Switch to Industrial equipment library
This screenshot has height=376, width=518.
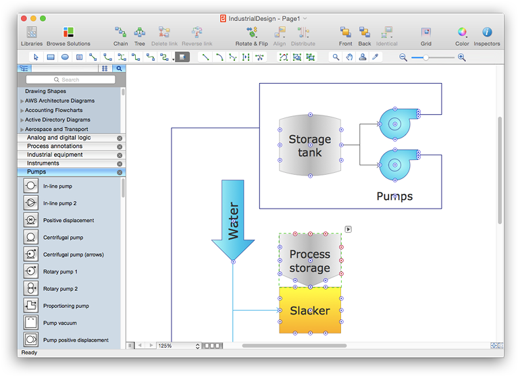[x=55, y=155]
